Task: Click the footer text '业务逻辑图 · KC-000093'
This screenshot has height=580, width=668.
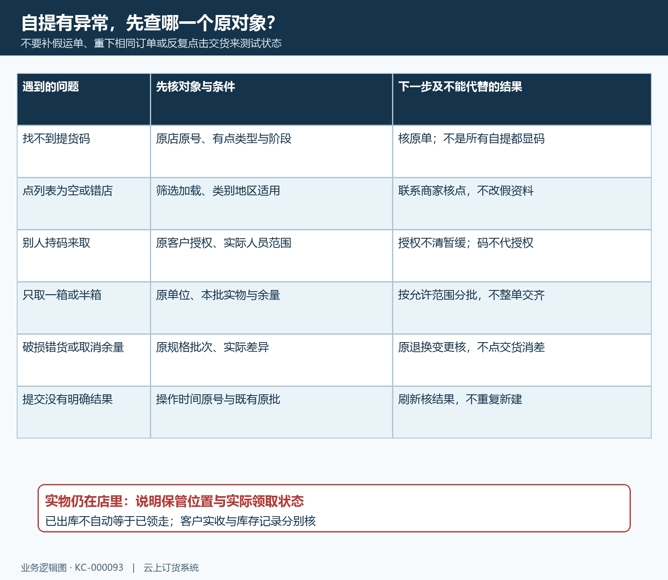Action: (x=72, y=567)
